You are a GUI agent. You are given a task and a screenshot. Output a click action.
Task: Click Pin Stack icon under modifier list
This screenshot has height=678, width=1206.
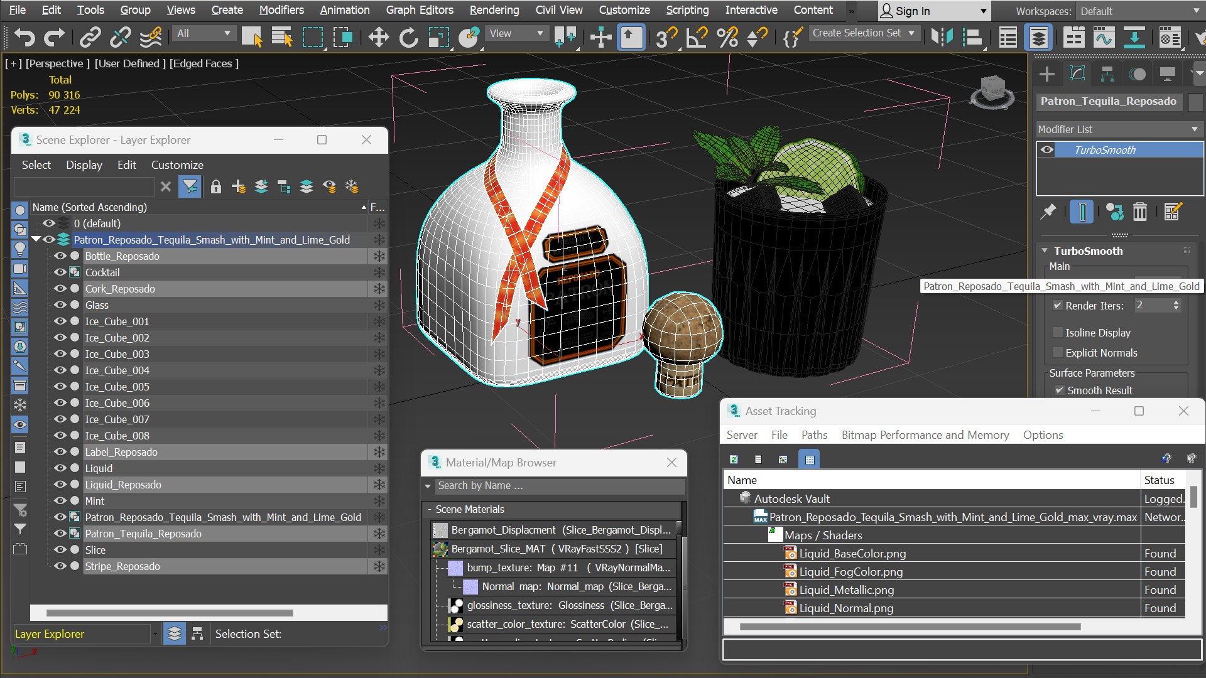click(1048, 212)
